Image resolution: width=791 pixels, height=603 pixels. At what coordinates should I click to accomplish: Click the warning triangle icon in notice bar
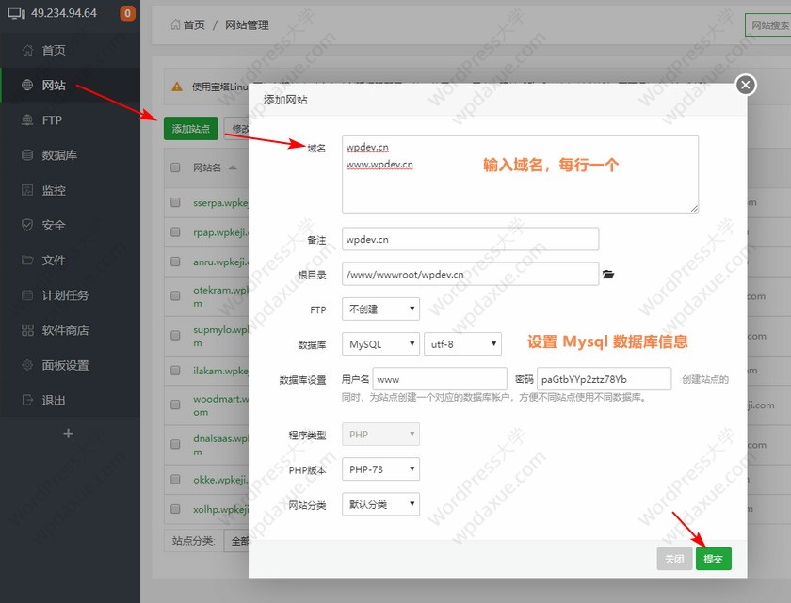[x=176, y=87]
